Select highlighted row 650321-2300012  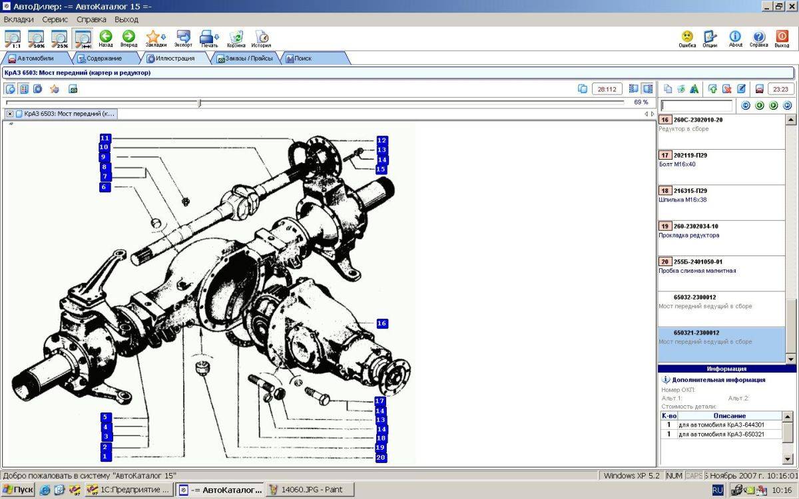click(x=722, y=345)
